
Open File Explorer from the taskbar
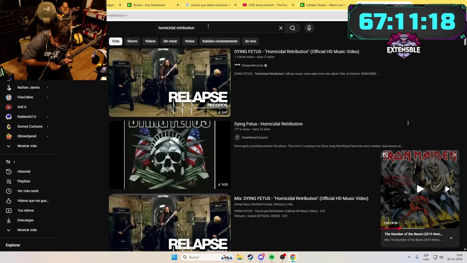coord(239,257)
